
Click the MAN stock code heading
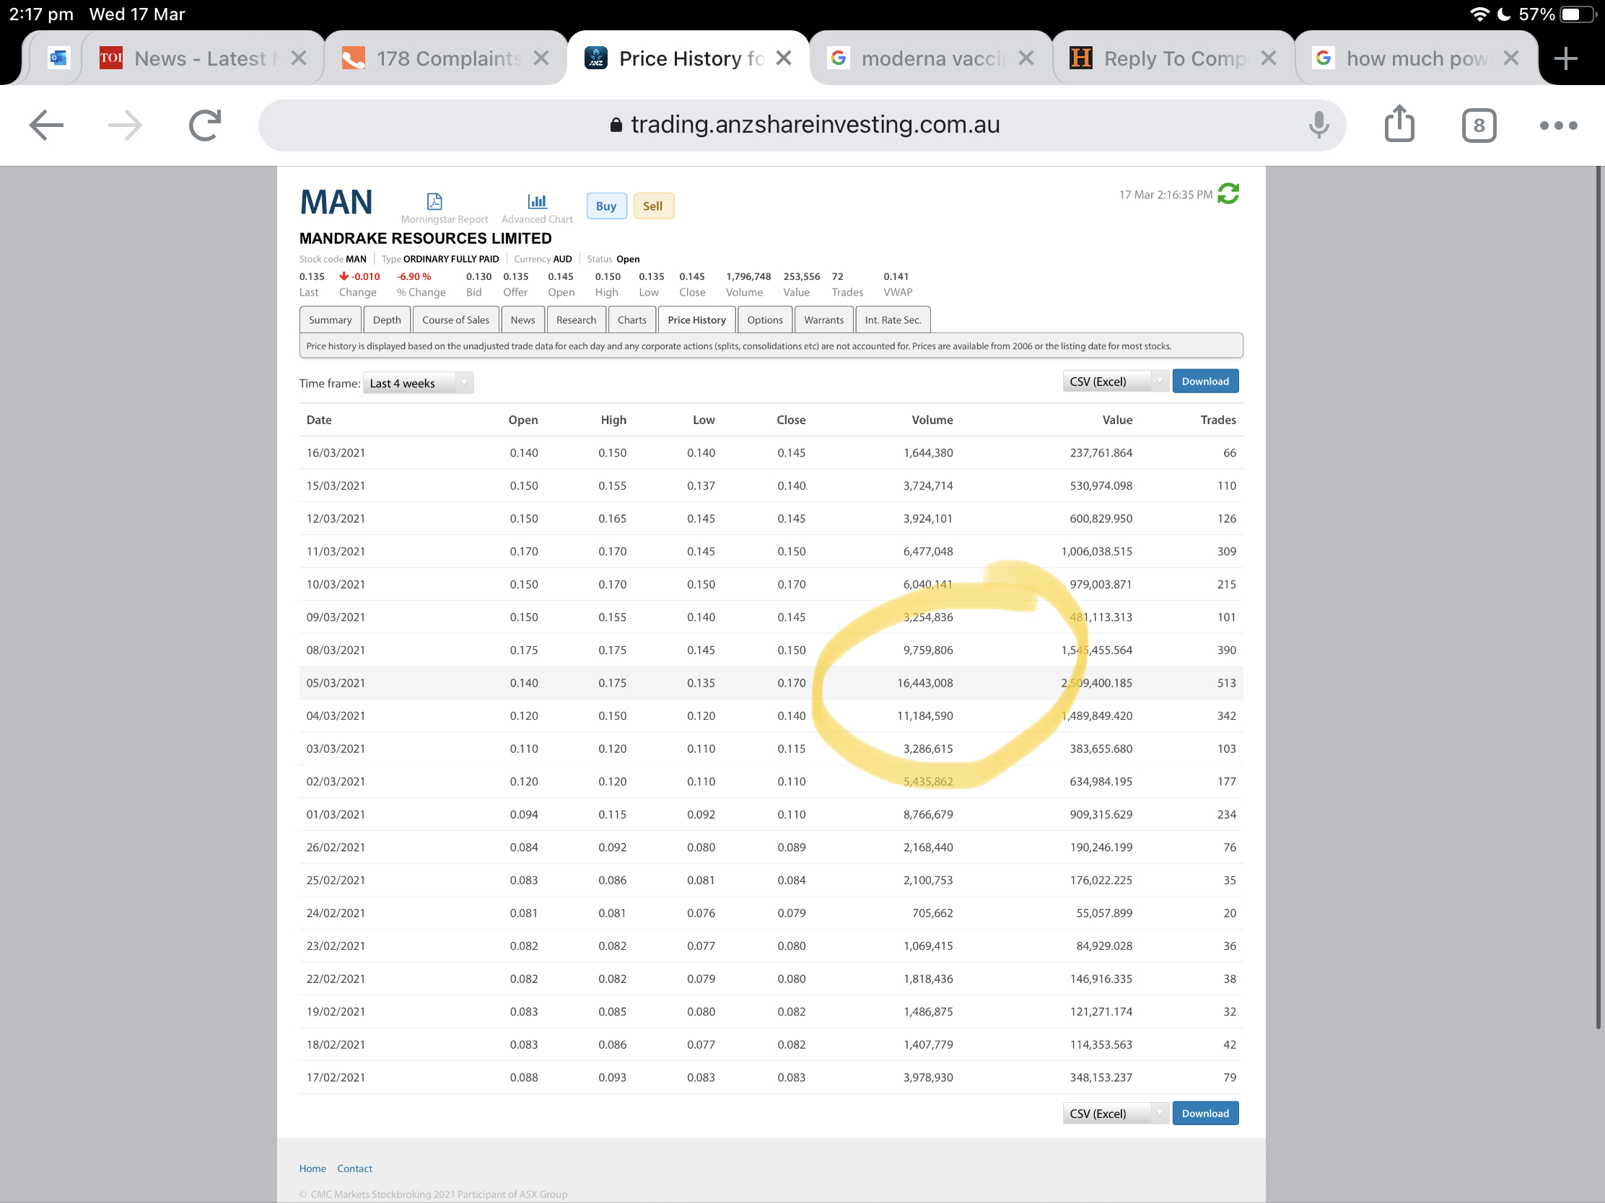pos(336,203)
